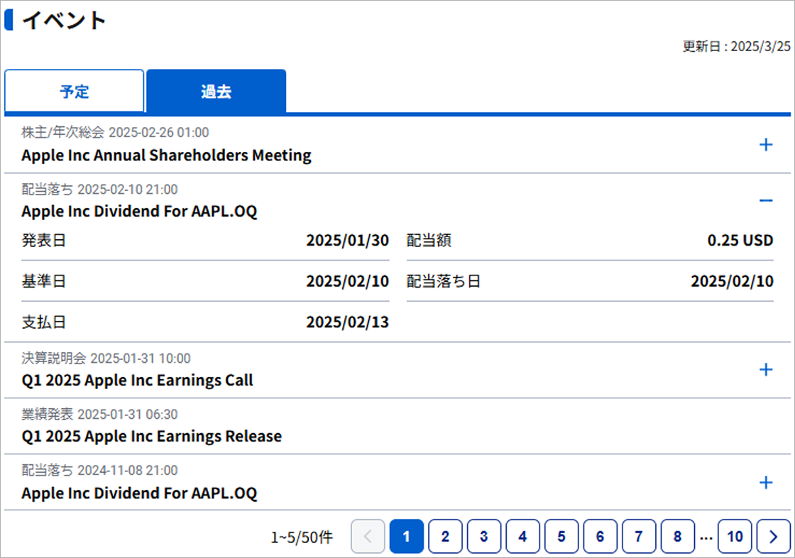Screen dimensions: 795x558
Task: Go to page 6
Action: tap(601, 536)
